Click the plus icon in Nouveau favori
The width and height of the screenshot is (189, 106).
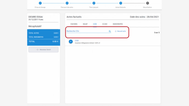coord(37,50)
